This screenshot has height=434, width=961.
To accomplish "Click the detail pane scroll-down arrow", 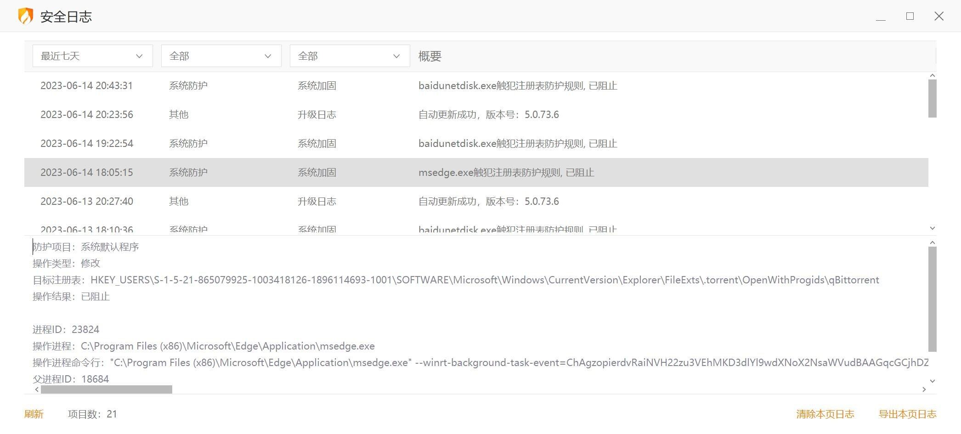I will tap(933, 381).
